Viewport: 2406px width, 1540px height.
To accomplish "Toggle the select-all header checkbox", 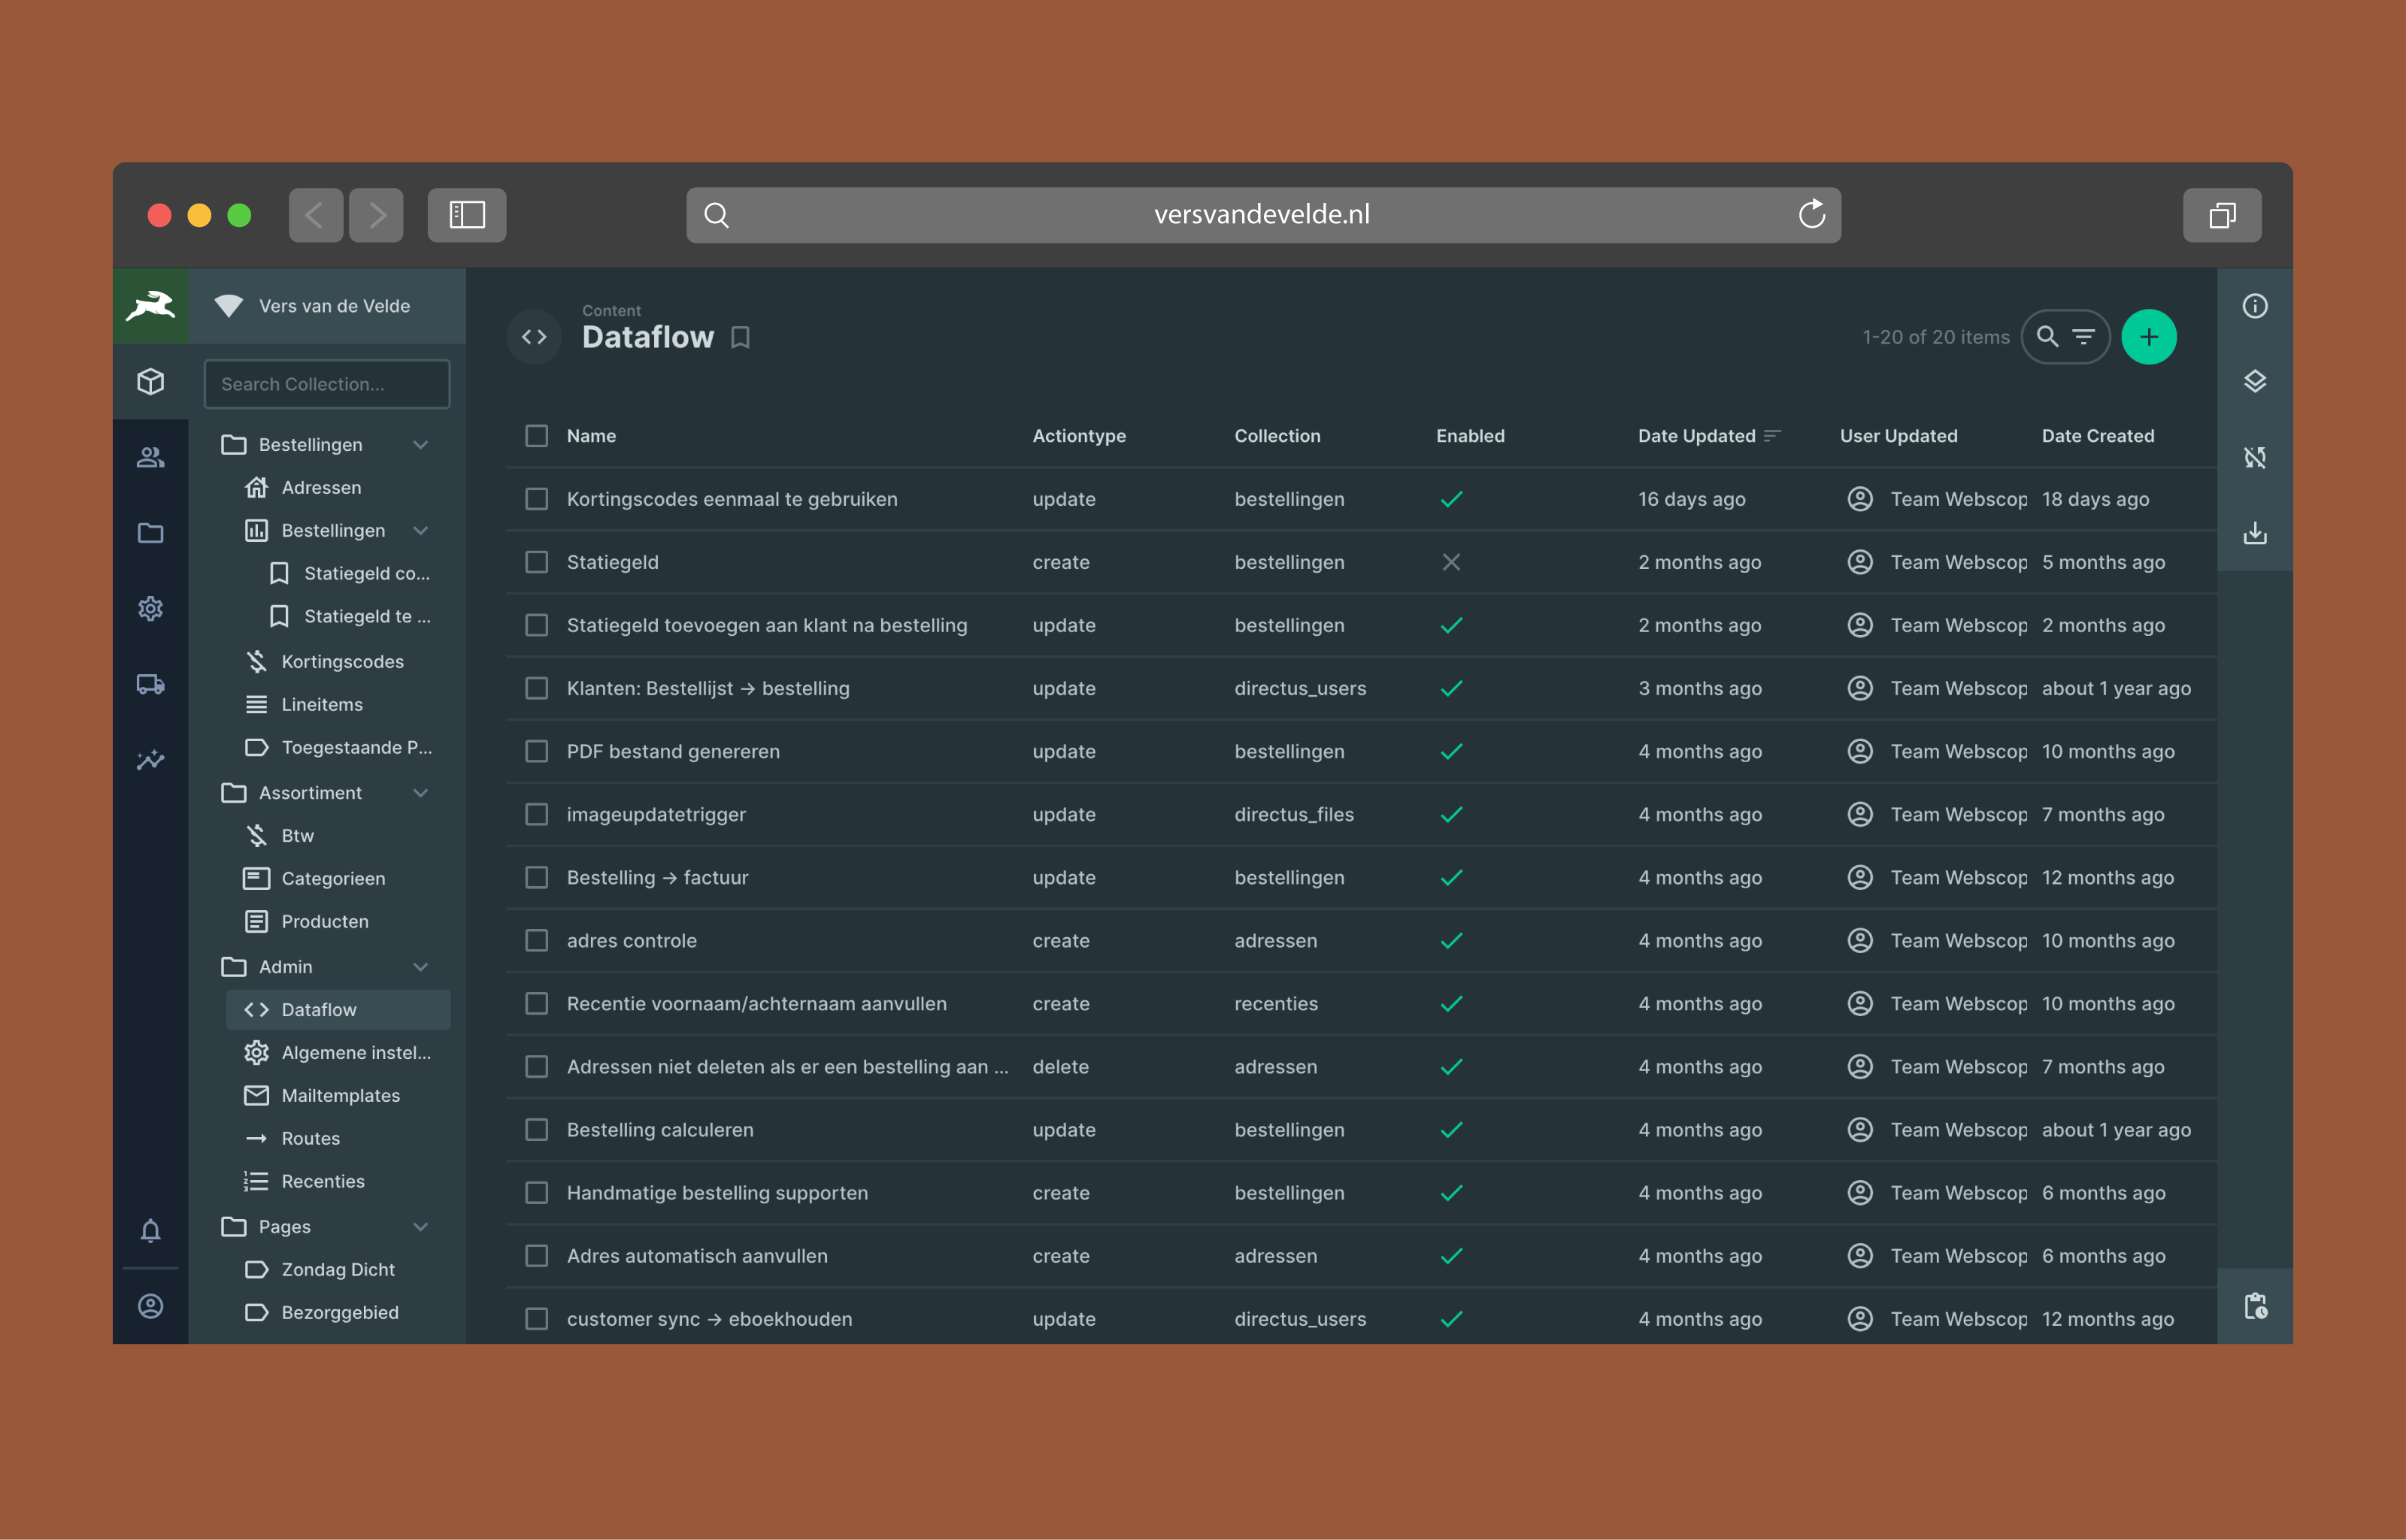I will tap(538, 436).
